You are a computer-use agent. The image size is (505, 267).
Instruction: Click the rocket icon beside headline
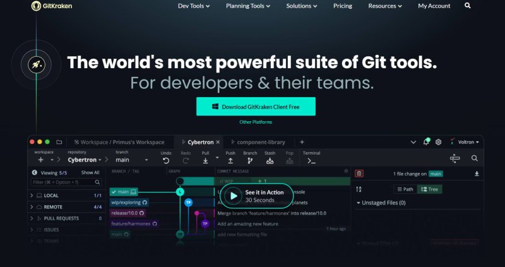coord(36,65)
